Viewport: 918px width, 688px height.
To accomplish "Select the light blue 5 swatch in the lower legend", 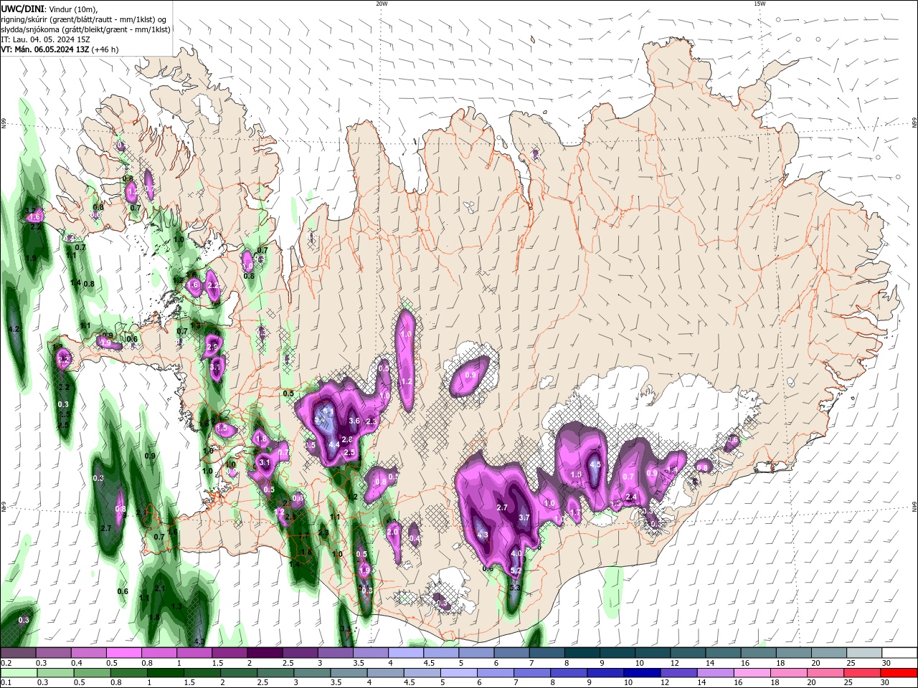I will click(458, 673).
